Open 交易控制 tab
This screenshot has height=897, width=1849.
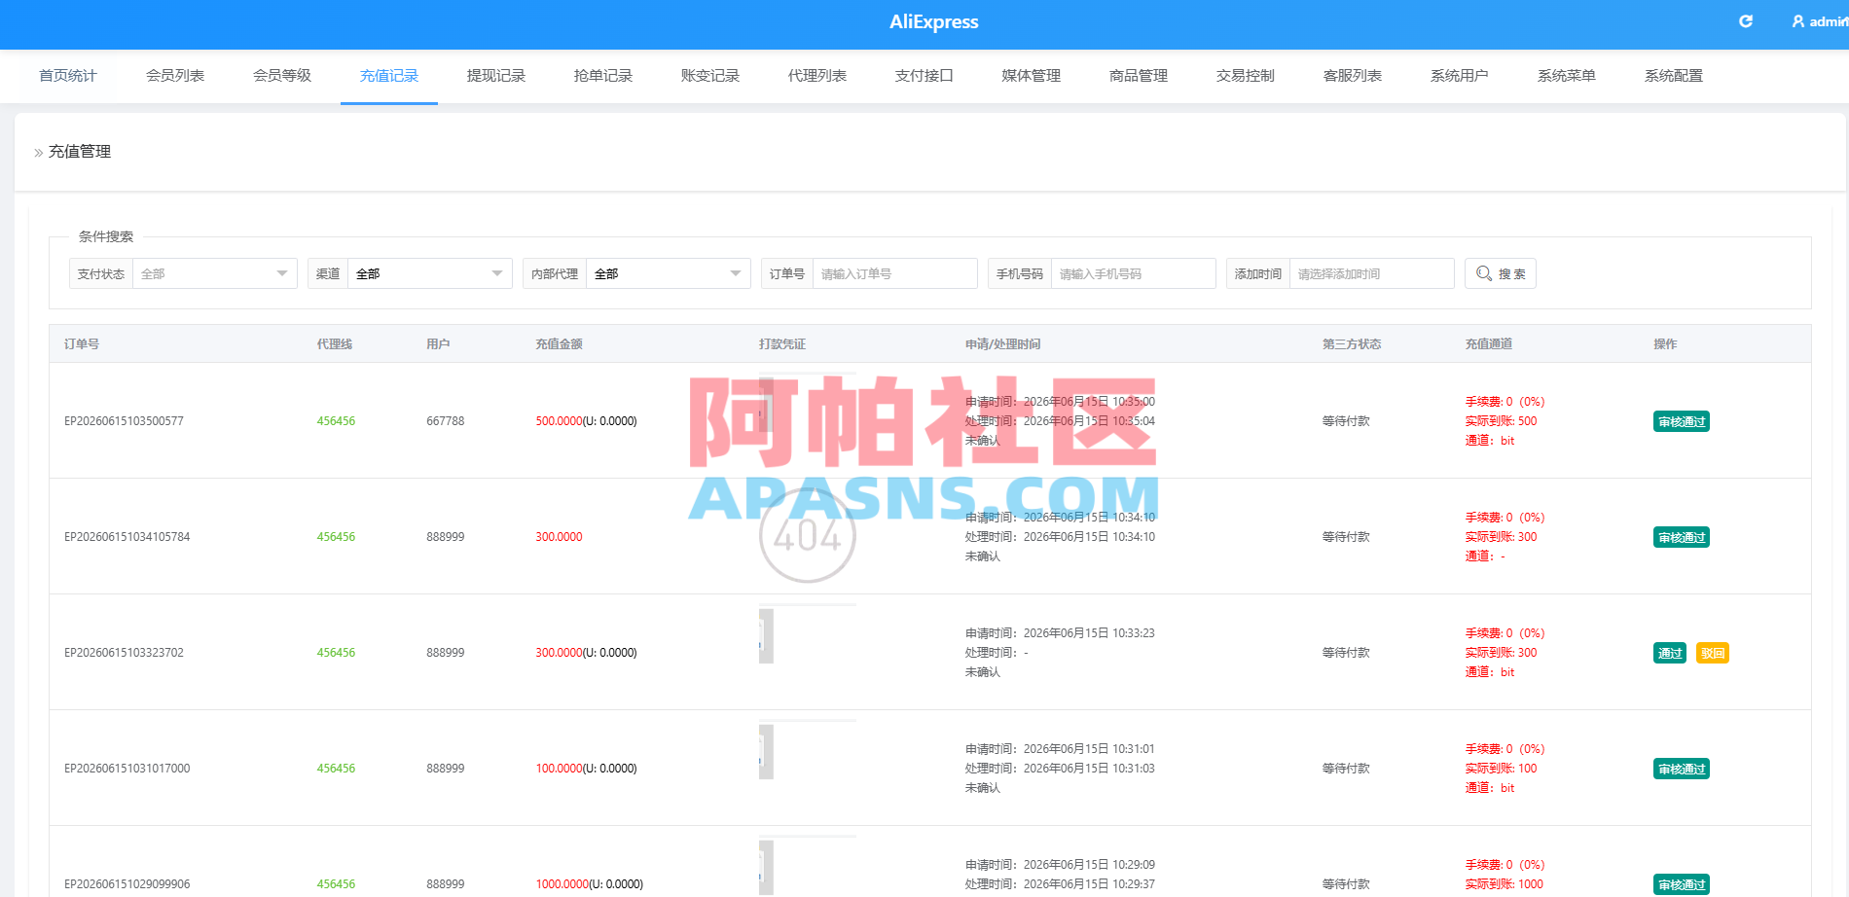1246,76
